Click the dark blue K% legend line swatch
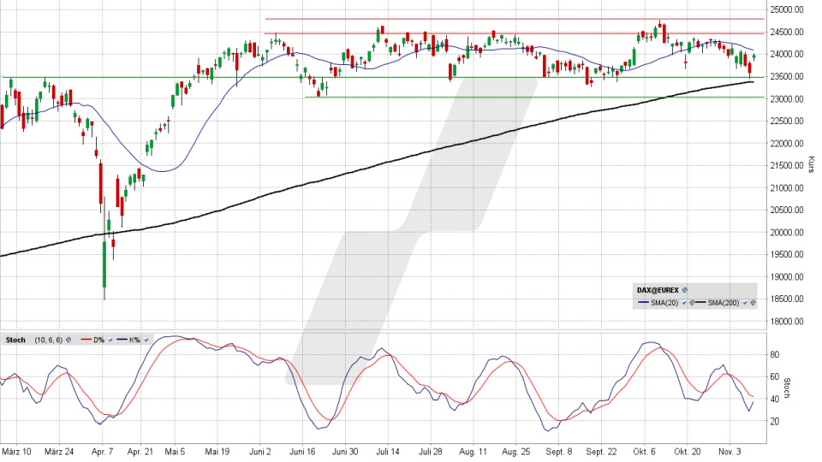822x462 pixels. click(x=122, y=341)
